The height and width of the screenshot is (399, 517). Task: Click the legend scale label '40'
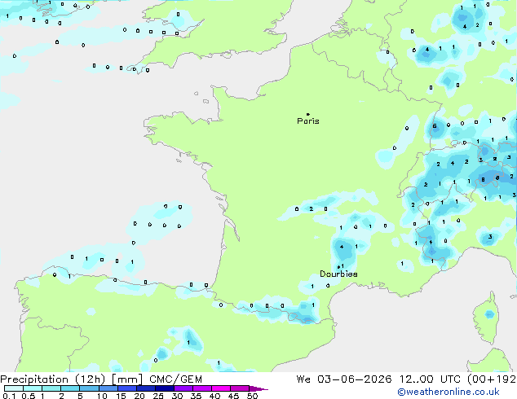tap(214, 396)
